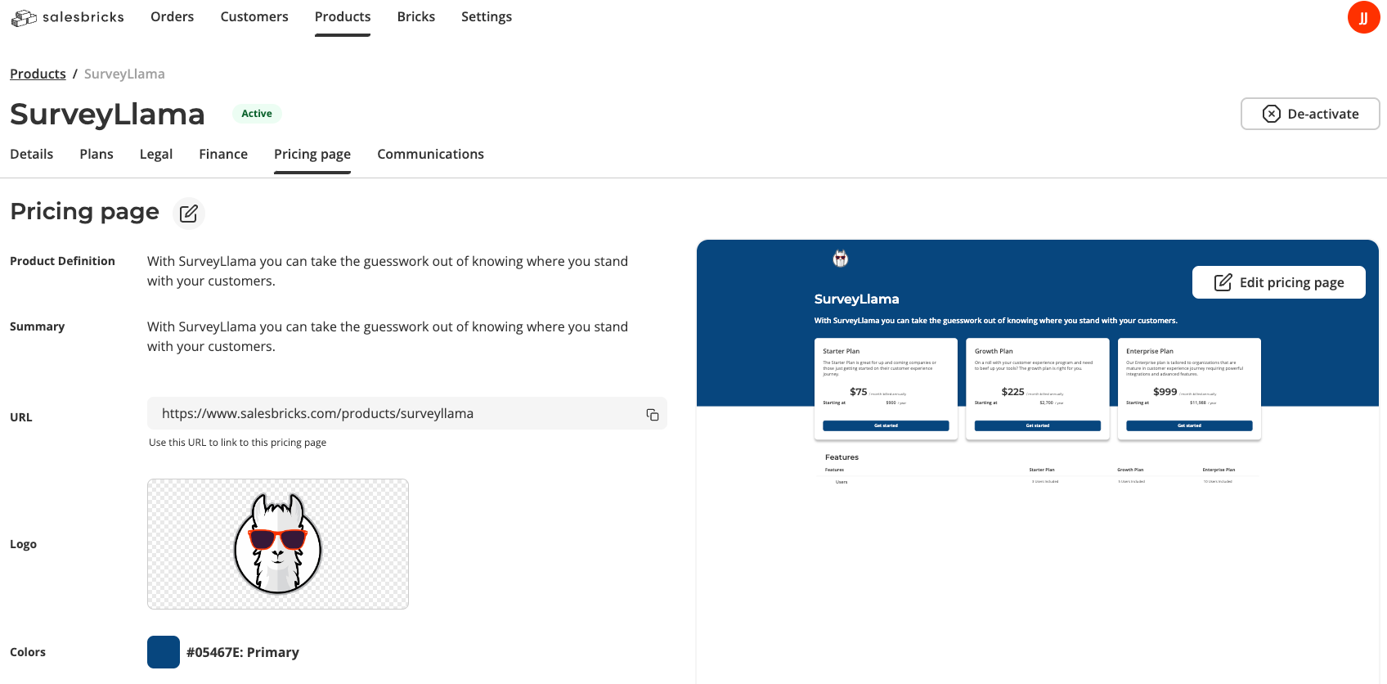The height and width of the screenshot is (684, 1387).
Task: Click the pricing page URL field
Action: [x=407, y=413]
